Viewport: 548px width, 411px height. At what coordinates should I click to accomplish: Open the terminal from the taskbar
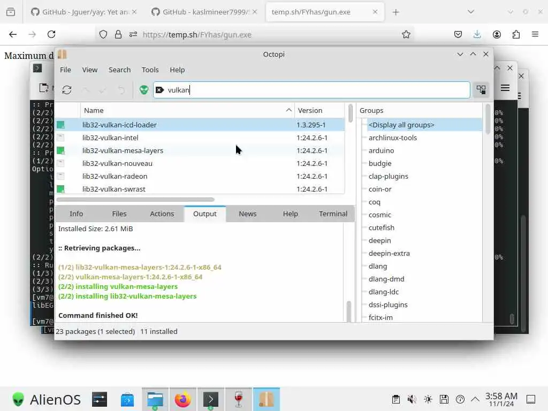(211, 399)
